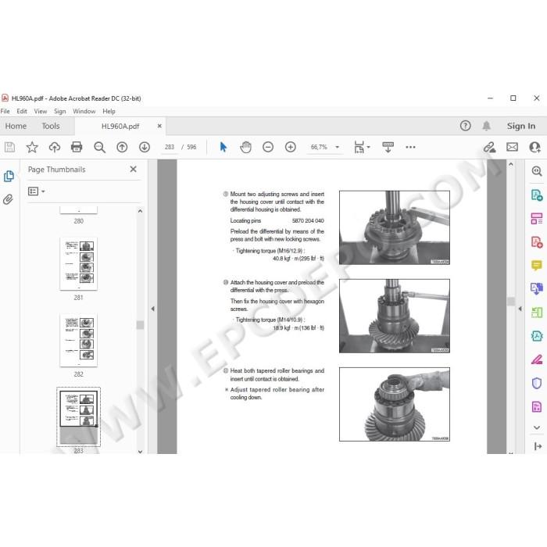This screenshot has height=547, width=547.
Task: Open the Compress PDF green tool icon
Action: click(537, 313)
